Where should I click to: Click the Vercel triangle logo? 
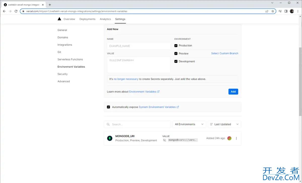click(59, 19)
